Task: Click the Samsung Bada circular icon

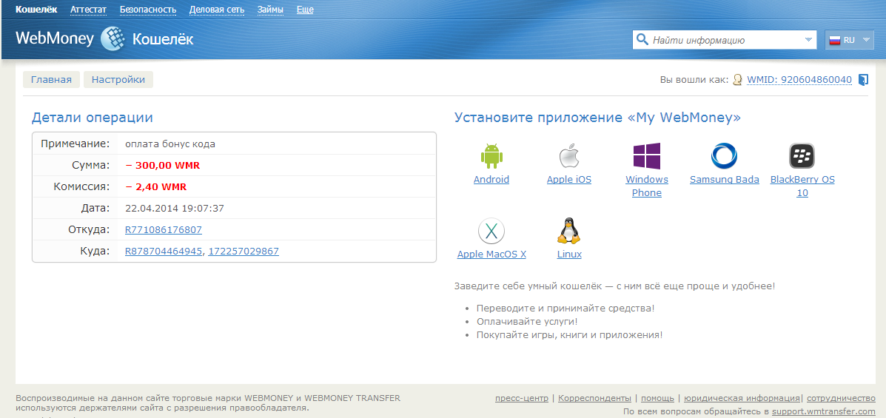Action: click(724, 156)
